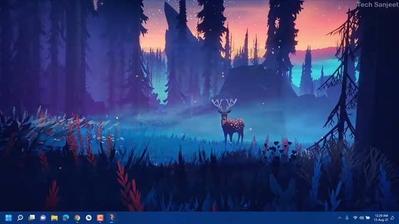The width and height of the screenshot is (399, 224).
Task: Open clock showing 12:29 AM
Action: [x=381, y=218]
